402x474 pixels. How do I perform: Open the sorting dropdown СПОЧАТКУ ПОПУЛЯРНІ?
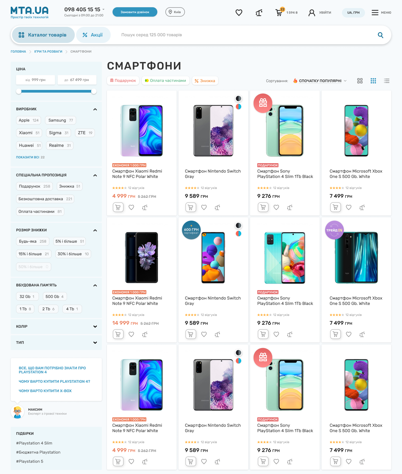click(320, 81)
